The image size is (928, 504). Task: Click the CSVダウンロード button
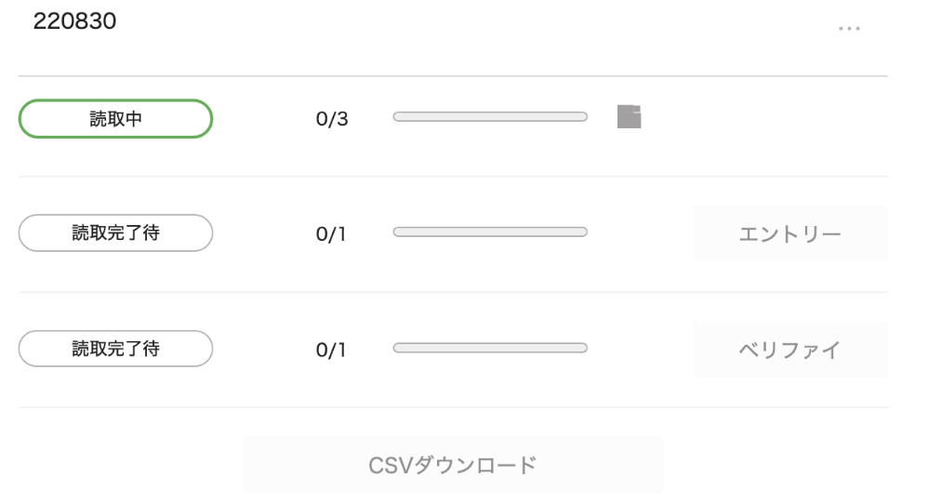tap(453, 465)
